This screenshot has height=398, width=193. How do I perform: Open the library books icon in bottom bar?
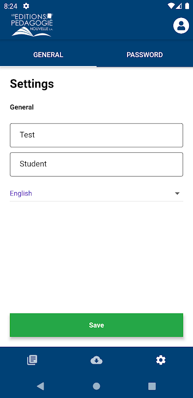pyautogui.click(x=32, y=360)
